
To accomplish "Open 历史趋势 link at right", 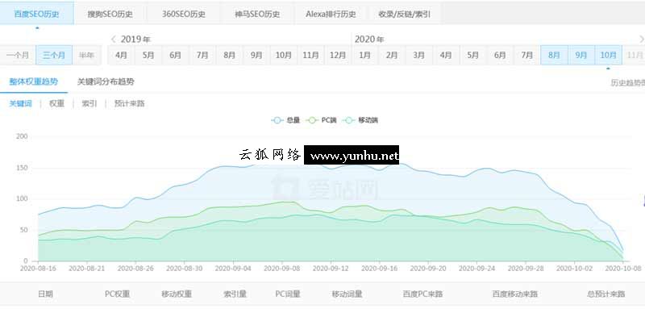I will (628, 83).
